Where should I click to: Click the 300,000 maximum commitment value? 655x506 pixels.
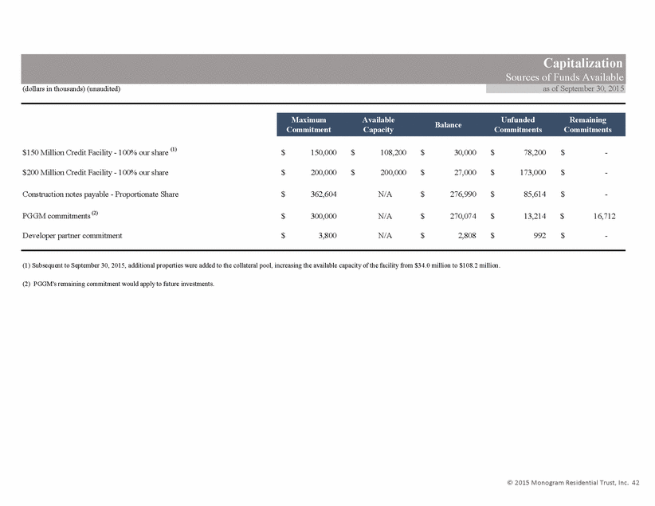click(324, 216)
